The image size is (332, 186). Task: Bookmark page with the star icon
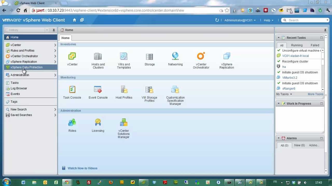tap(227, 10)
